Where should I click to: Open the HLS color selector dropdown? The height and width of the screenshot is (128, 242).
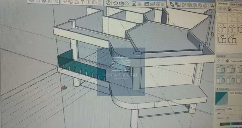pyautogui.click(x=233, y=118)
